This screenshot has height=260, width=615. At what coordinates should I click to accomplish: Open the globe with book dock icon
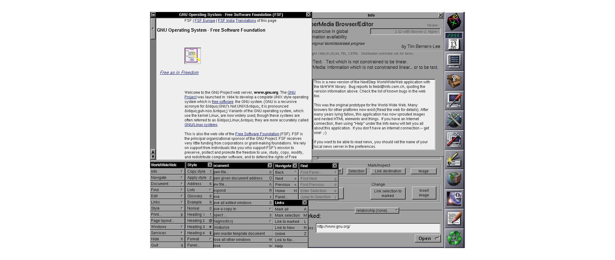coord(454,179)
